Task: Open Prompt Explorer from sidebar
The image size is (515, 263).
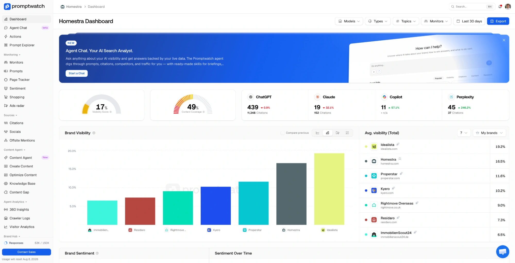Action: click(x=27, y=45)
